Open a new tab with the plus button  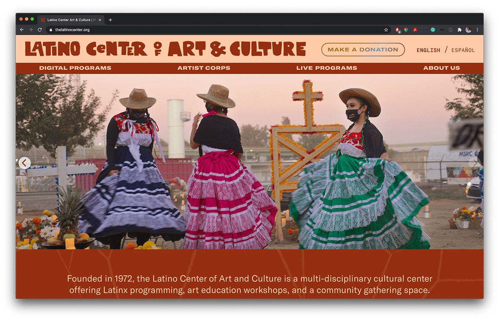tap(110, 20)
